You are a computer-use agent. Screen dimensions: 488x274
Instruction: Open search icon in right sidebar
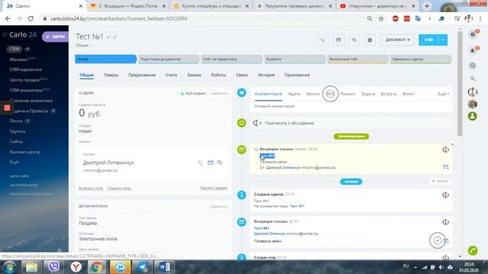pos(473,78)
